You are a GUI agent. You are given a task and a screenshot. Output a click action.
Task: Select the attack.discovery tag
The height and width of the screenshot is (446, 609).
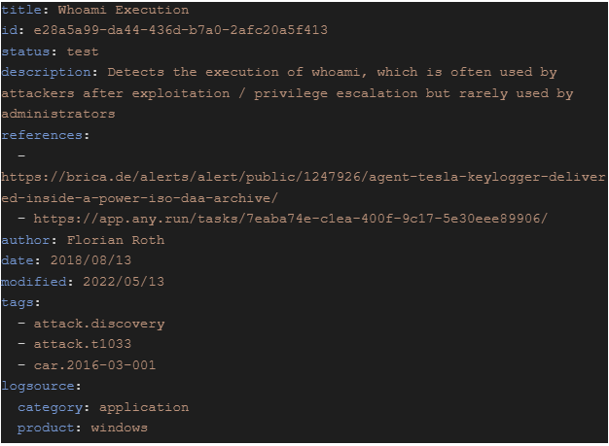coord(99,324)
